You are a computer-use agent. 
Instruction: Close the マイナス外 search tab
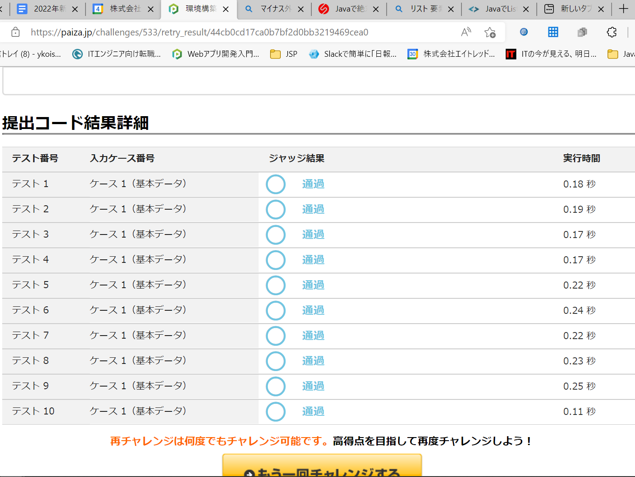(301, 9)
